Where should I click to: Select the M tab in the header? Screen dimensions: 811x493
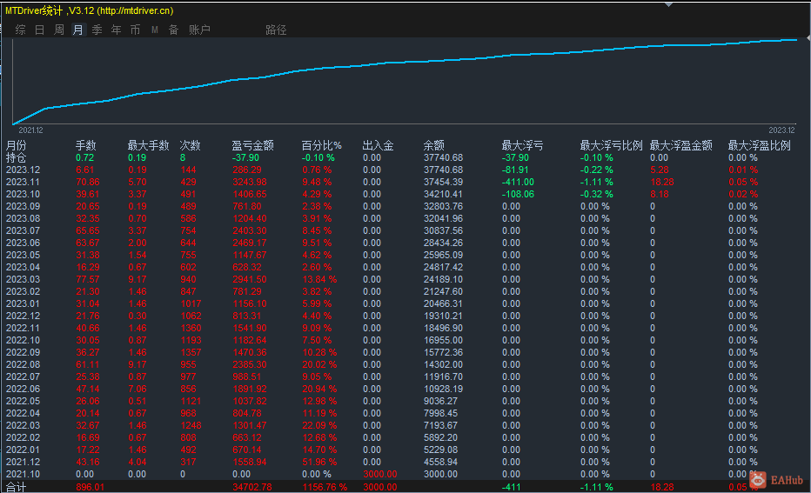point(154,30)
